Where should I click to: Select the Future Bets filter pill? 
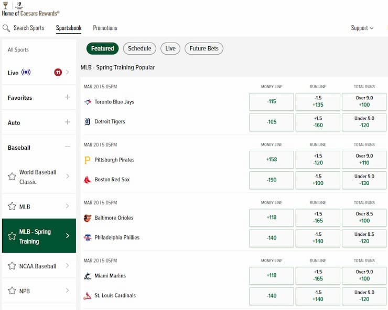(x=204, y=49)
